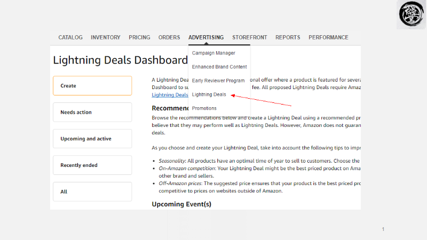Choose Enhanced Brand Content option
427x240 pixels.
[x=219, y=67]
